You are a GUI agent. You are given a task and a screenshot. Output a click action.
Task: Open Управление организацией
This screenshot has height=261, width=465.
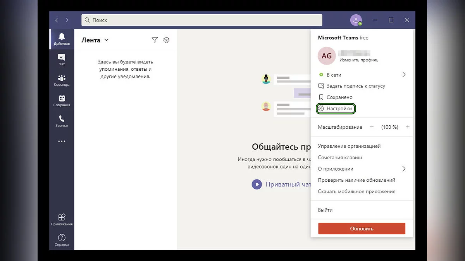pos(349,146)
